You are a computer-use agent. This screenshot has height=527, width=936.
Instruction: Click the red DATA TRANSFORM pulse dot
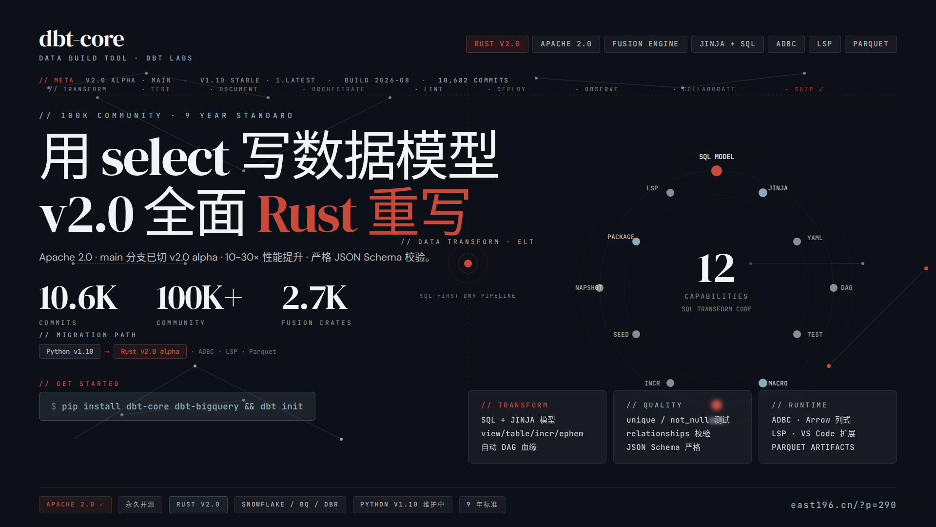(468, 263)
